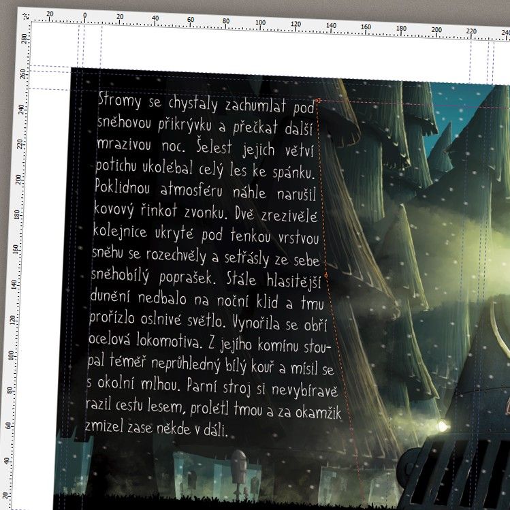Click the word "přikrývku" in the story text
Image resolution: width=510 pixels, height=510 pixels.
pyautogui.click(x=185, y=125)
